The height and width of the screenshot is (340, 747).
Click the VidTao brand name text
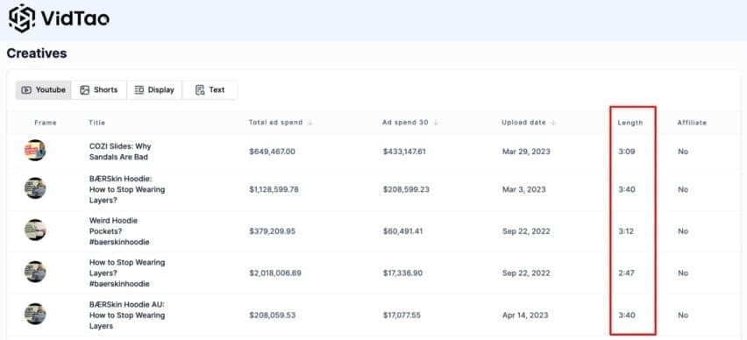point(75,18)
